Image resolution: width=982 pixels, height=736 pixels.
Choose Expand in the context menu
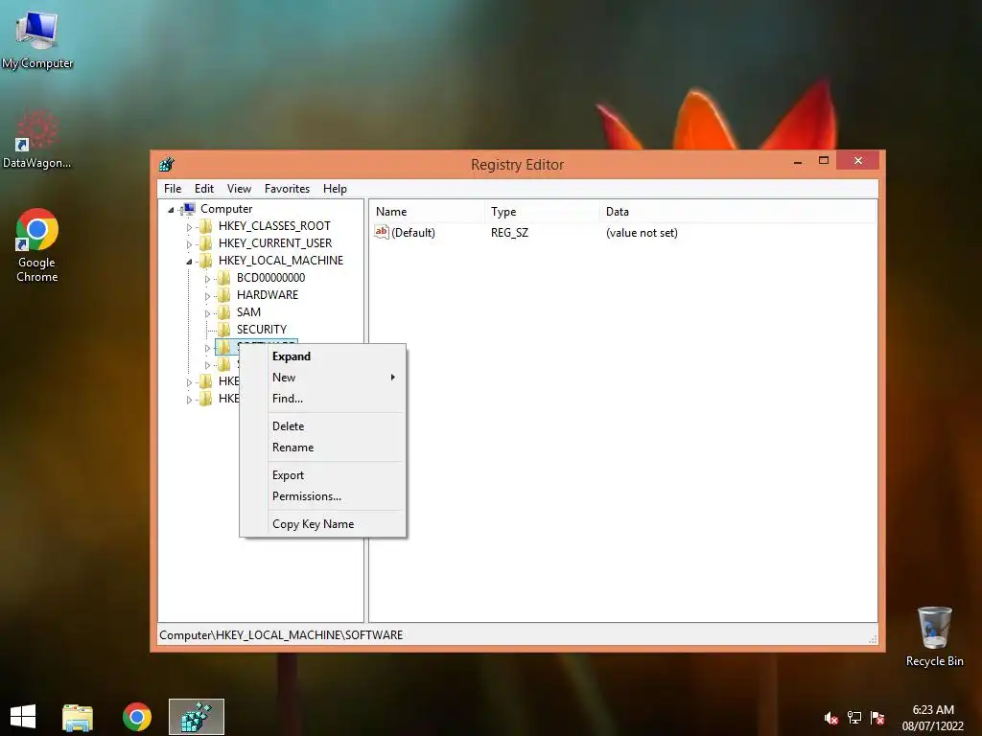323,356
